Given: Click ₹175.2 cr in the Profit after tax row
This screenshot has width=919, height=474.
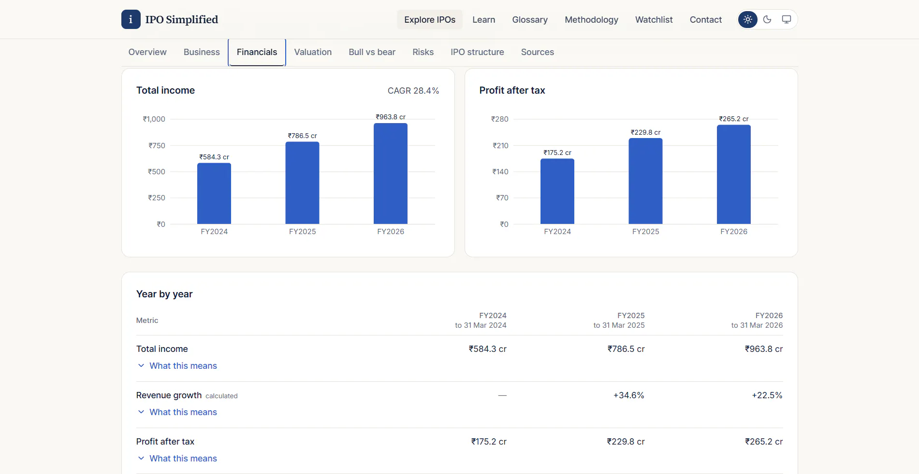Looking at the screenshot, I should coord(489,442).
